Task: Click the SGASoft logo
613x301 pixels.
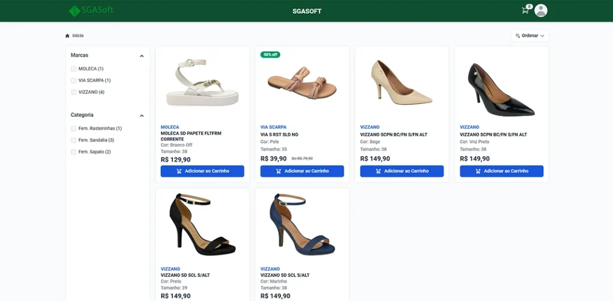Action: coord(91,11)
